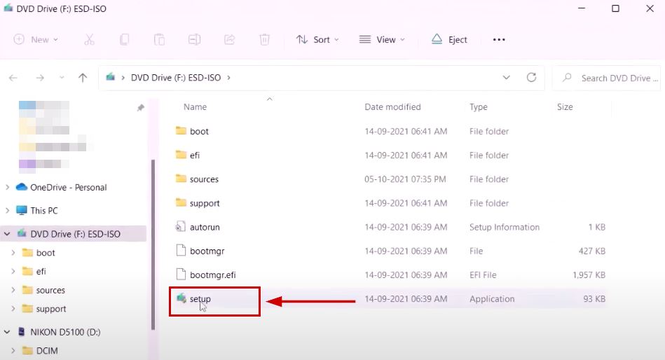Collapse NIKON D5100 (D:) tree node
Viewport: 665px width, 360px height.
point(7,332)
